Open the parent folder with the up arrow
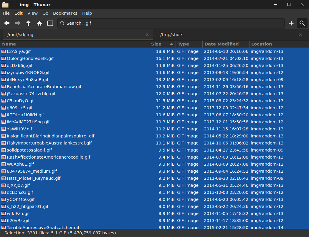The width and height of the screenshot is (309, 237). (x=28, y=23)
